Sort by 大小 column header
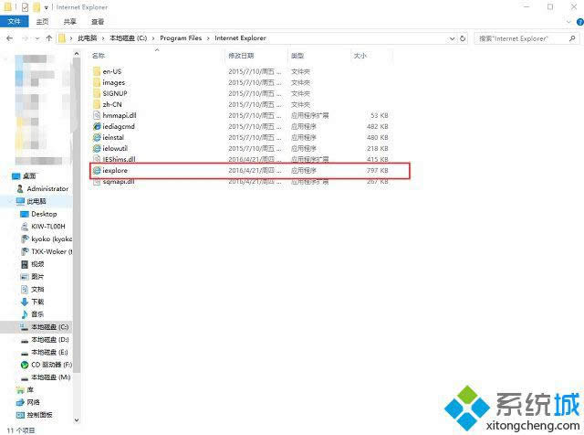Screen dimensions: 584x435 [360, 56]
